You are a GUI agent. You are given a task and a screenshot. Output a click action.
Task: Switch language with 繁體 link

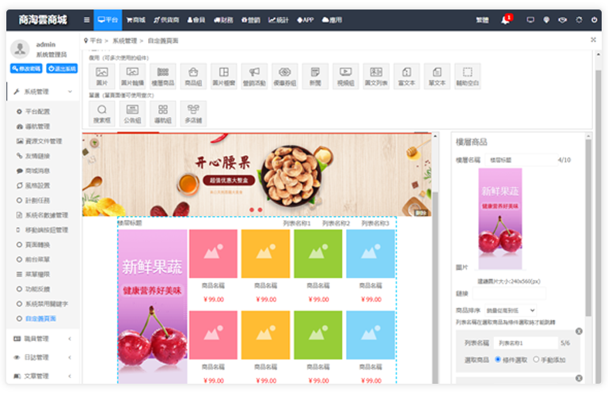pyautogui.click(x=482, y=20)
